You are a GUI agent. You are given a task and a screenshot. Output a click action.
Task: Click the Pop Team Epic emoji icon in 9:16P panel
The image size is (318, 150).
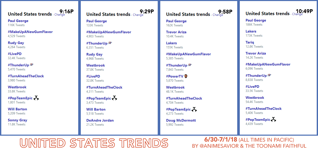click(36, 98)
